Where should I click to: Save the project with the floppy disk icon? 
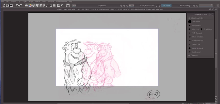11,5
